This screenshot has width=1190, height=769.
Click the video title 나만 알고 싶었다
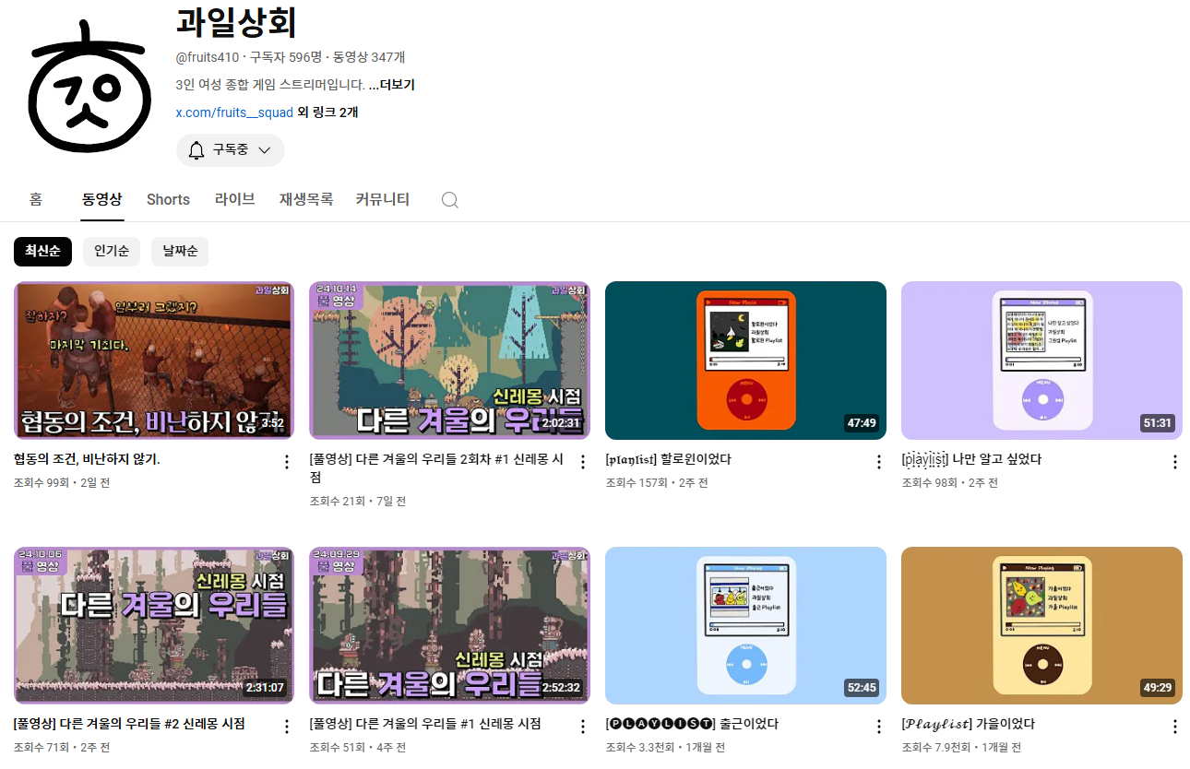pyautogui.click(x=971, y=459)
